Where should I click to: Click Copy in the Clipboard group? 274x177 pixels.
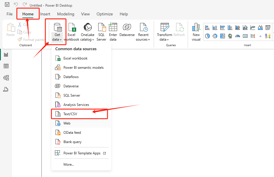(x=24, y=32)
